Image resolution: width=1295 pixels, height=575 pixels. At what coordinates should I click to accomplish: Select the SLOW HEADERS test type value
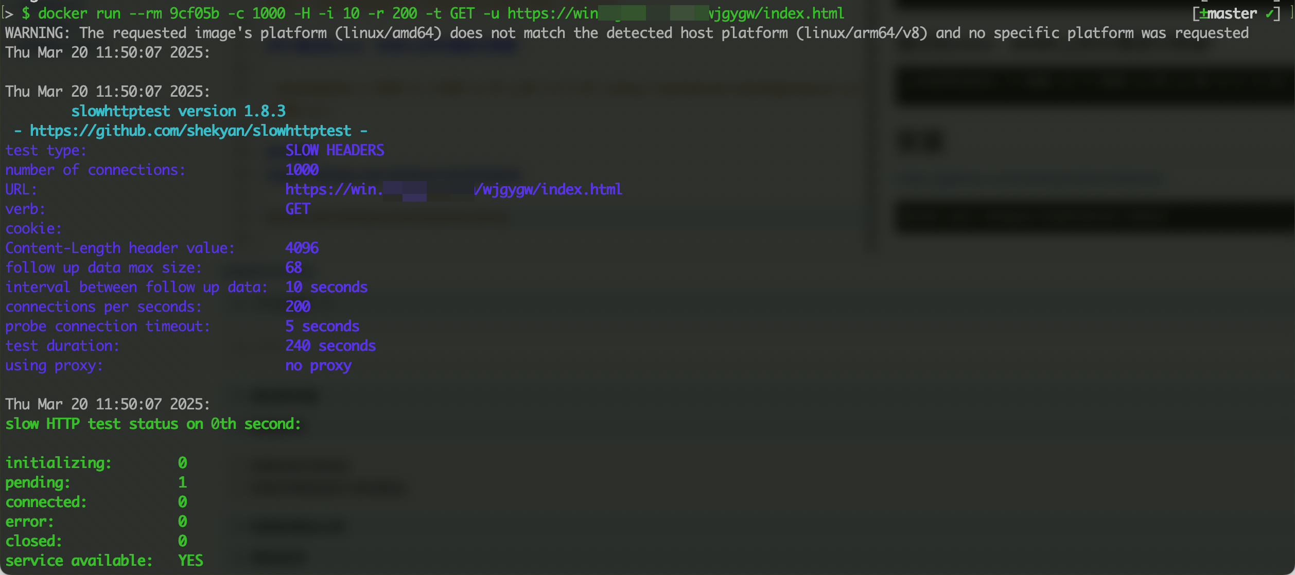335,150
